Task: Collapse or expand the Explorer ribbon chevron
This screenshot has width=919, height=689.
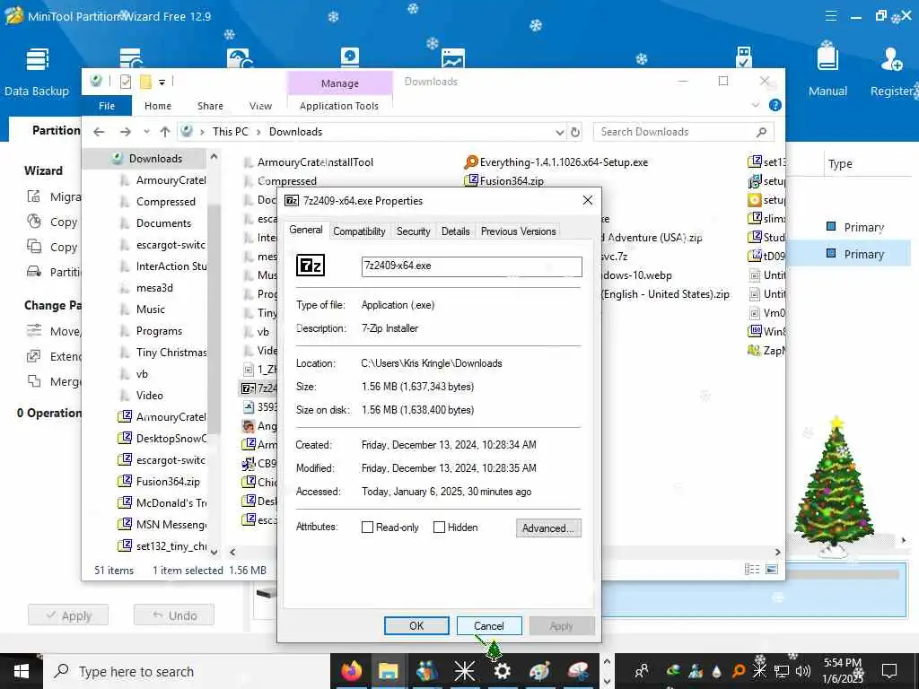Action: coord(756,106)
